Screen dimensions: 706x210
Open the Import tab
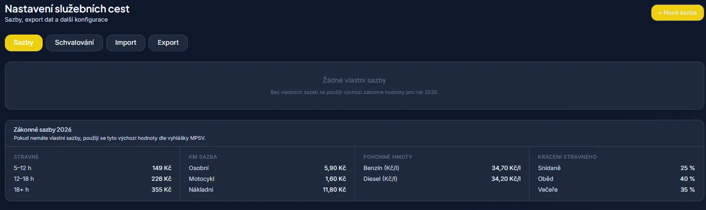click(x=126, y=43)
